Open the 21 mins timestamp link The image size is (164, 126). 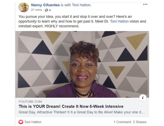[x=36, y=10]
